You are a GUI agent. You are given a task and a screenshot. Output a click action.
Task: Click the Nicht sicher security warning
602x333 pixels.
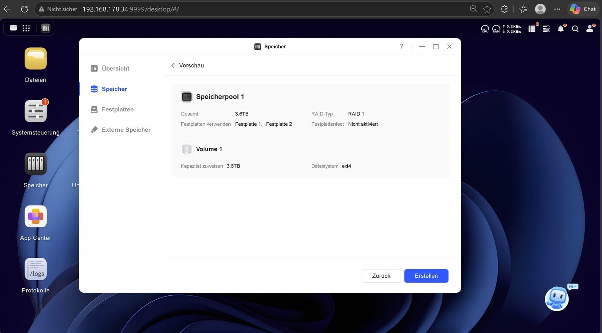point(58,9)
